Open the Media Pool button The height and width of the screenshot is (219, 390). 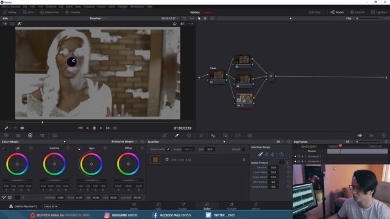(x=49, y=12)
